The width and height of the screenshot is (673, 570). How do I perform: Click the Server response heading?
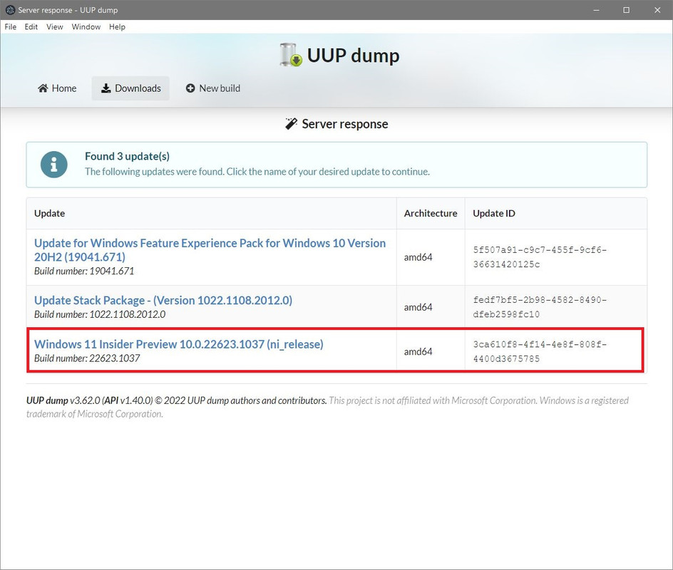344,124
